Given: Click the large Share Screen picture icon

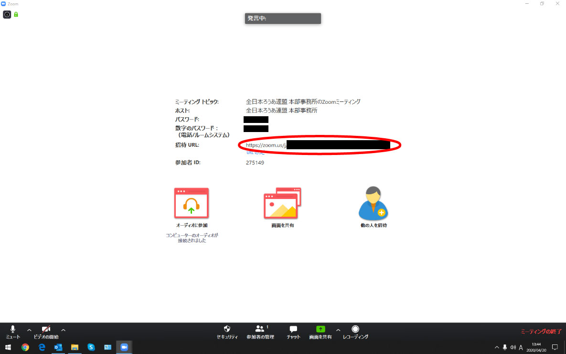Looking at the screenshot, I should point(282,203).
